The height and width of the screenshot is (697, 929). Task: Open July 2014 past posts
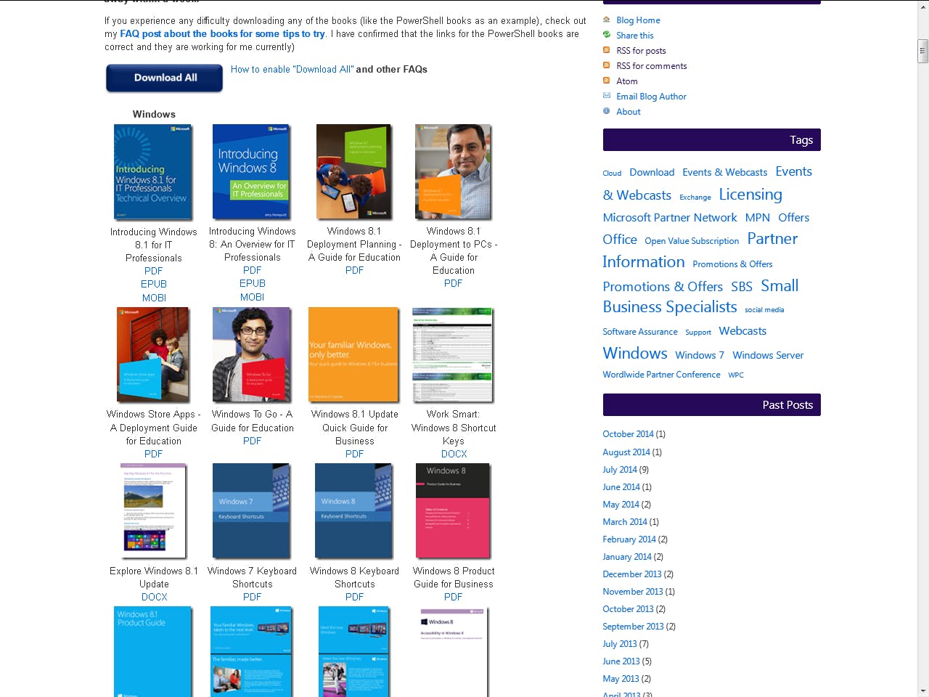point(619,470)
